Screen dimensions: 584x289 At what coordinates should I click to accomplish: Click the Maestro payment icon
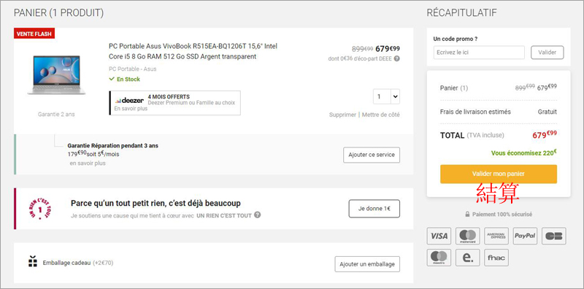click(x=439, y=258)
